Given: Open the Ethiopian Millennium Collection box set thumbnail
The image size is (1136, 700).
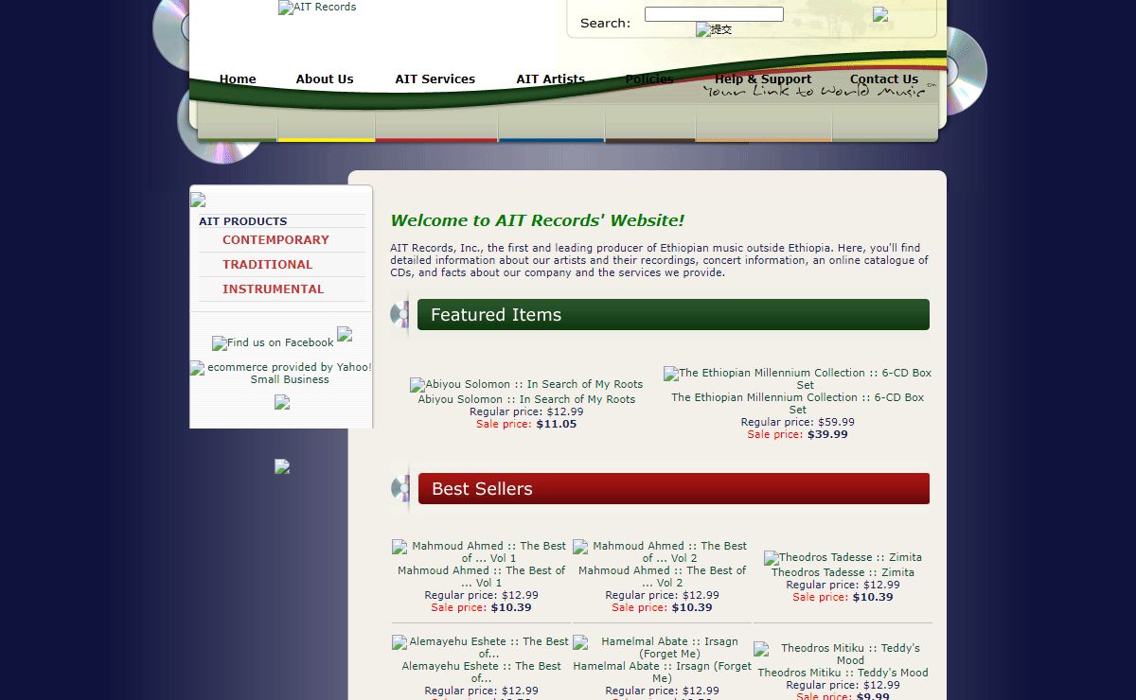Looking at the screenshot, I should point(797,378).
